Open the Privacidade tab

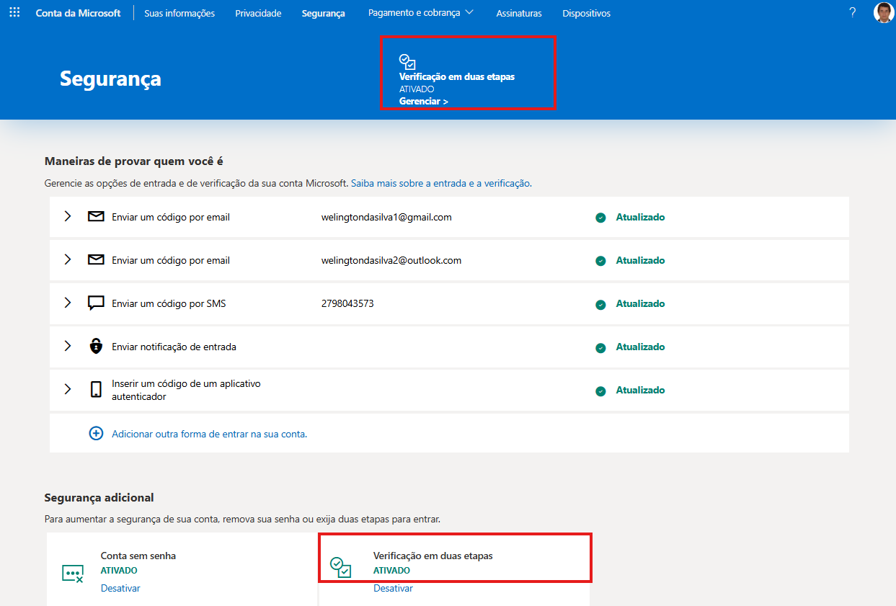(258, 13)
